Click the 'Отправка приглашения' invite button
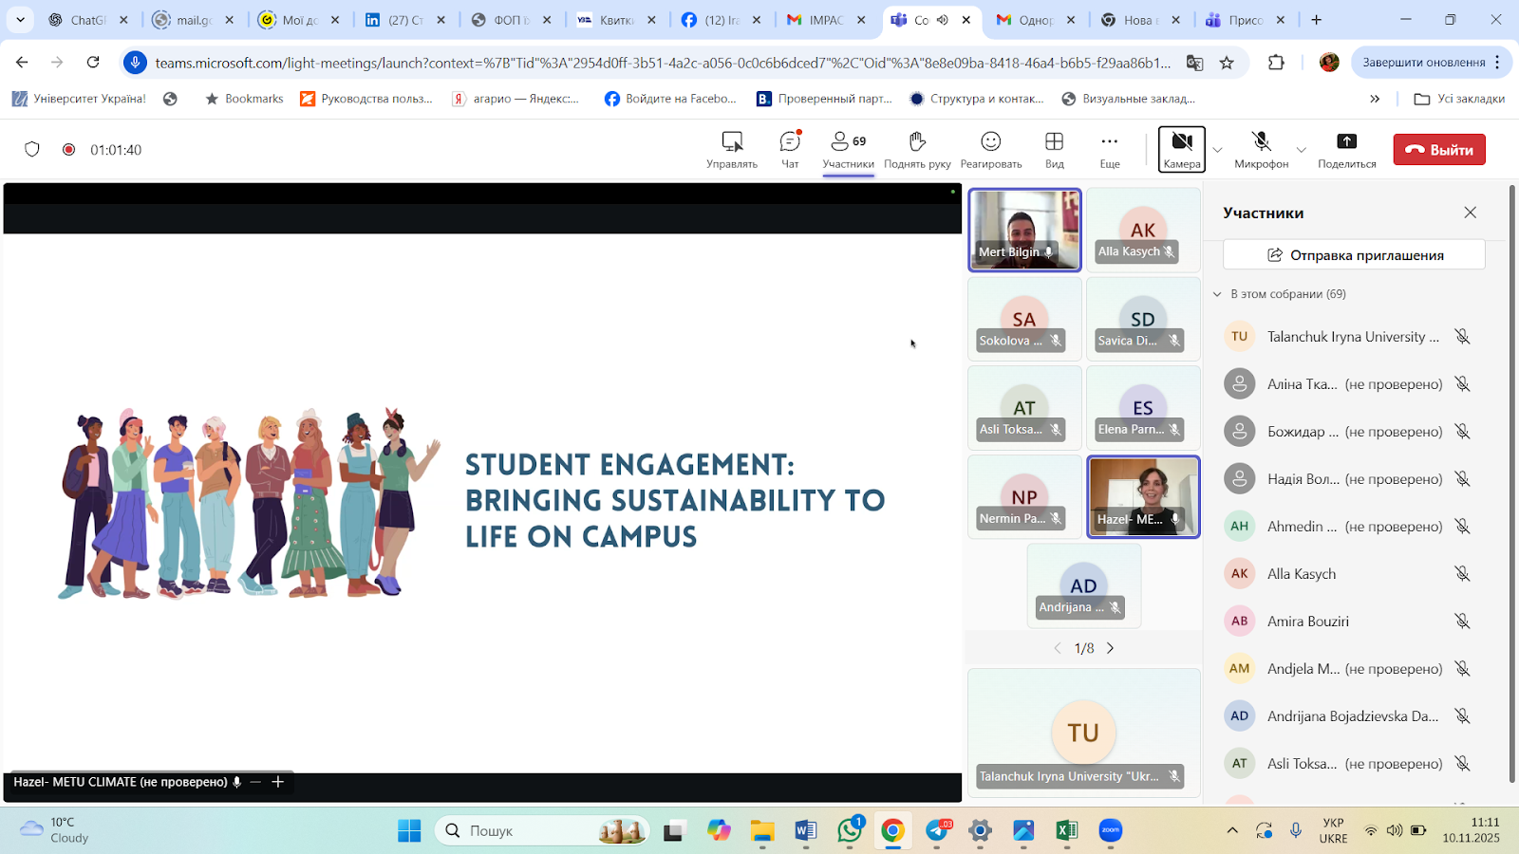 click(1354, 255)
